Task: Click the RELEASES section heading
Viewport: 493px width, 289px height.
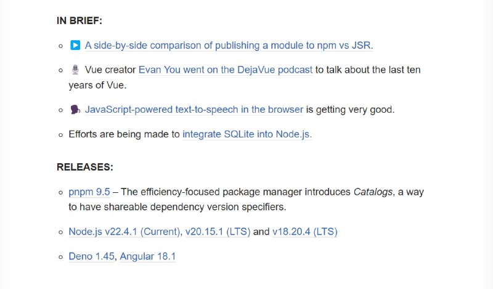Action: pos(85,167)
